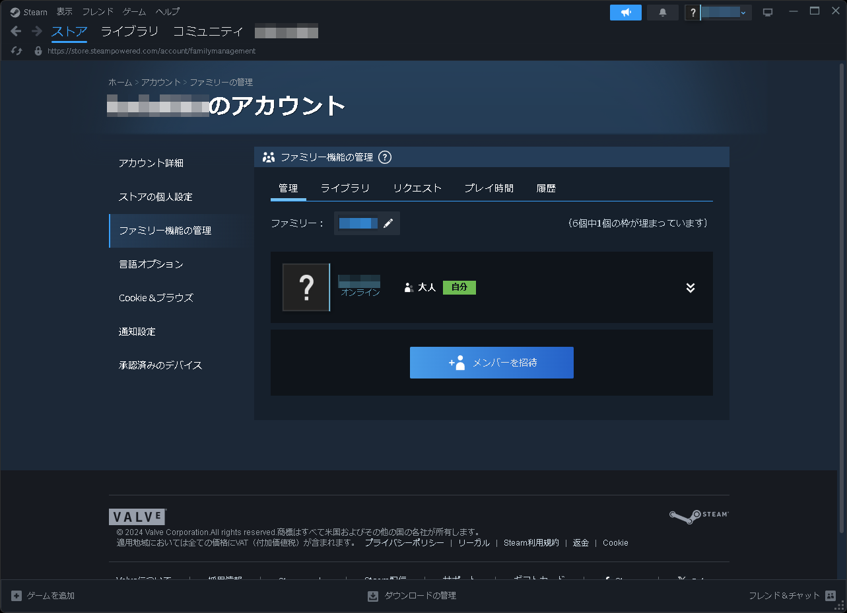
Task: Open help via the question mark circle
Action: pyautogui.click(x=385, y=157)
